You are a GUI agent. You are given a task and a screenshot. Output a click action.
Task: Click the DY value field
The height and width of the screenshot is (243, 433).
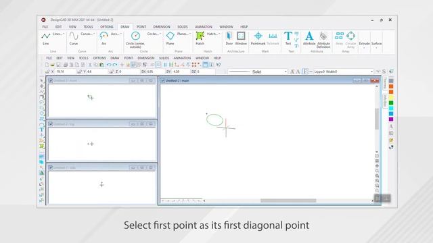[181, 72]
